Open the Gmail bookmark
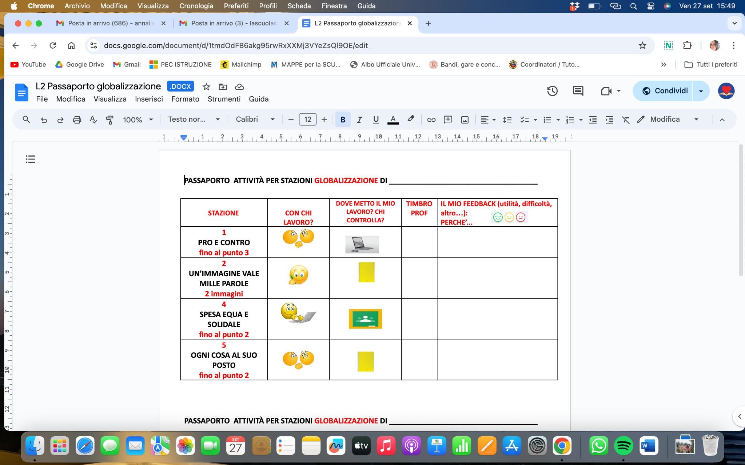Viewport: 745px width, 465px height. coord(127,64)
